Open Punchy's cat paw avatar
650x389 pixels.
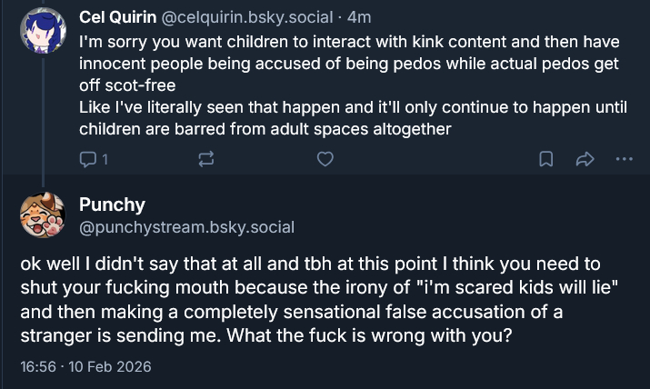coord(43,214)
